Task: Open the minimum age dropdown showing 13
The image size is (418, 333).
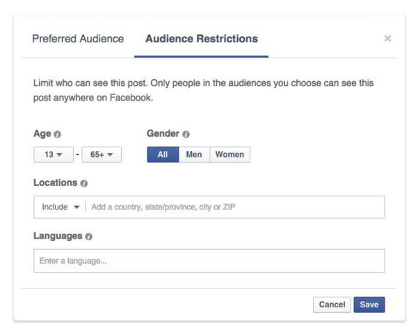Action: pos(54,155)
